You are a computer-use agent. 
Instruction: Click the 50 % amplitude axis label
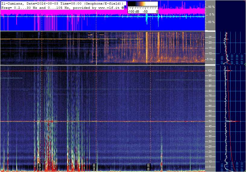click(x=211, y=7)
